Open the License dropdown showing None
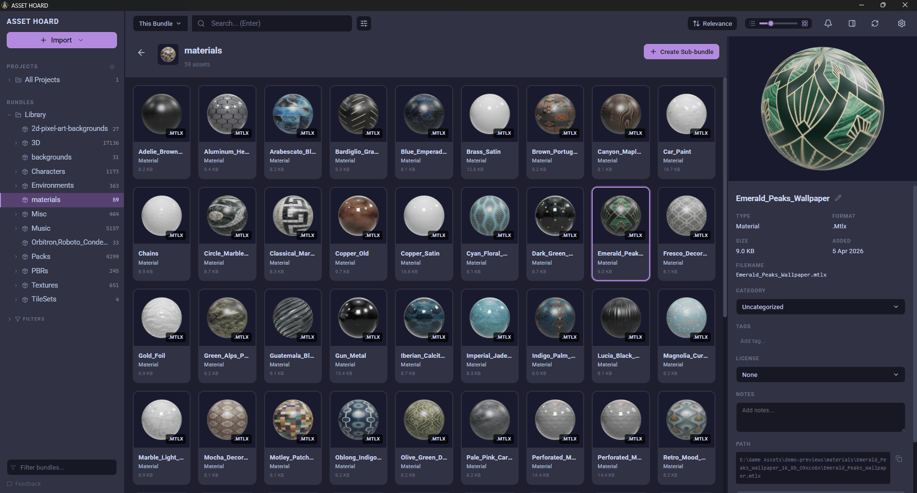This screenshot has height=493, width=917. pos(820,375)
